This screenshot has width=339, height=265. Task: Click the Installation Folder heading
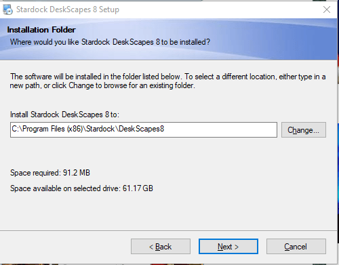point(41,30)
